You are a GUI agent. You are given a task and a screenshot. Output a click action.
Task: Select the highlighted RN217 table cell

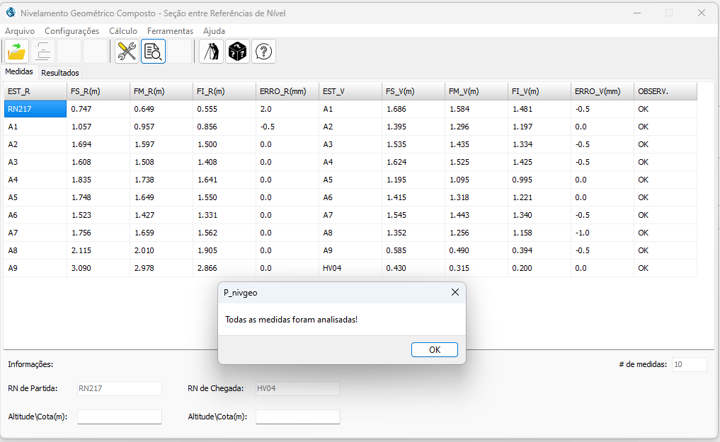35,109
